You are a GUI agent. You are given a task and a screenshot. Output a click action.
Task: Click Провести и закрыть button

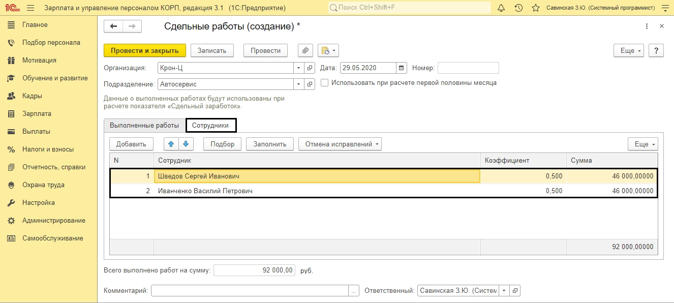145,50
